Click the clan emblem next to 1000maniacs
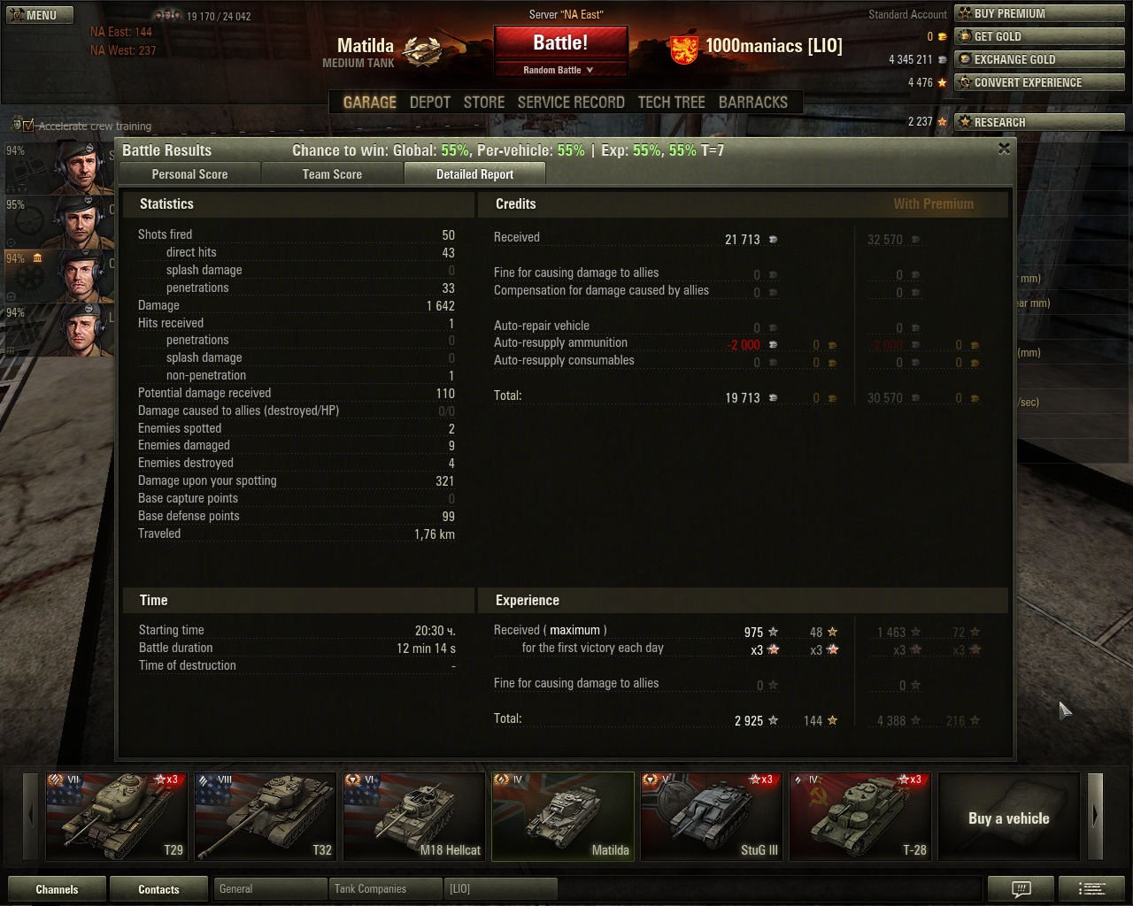 682,49
